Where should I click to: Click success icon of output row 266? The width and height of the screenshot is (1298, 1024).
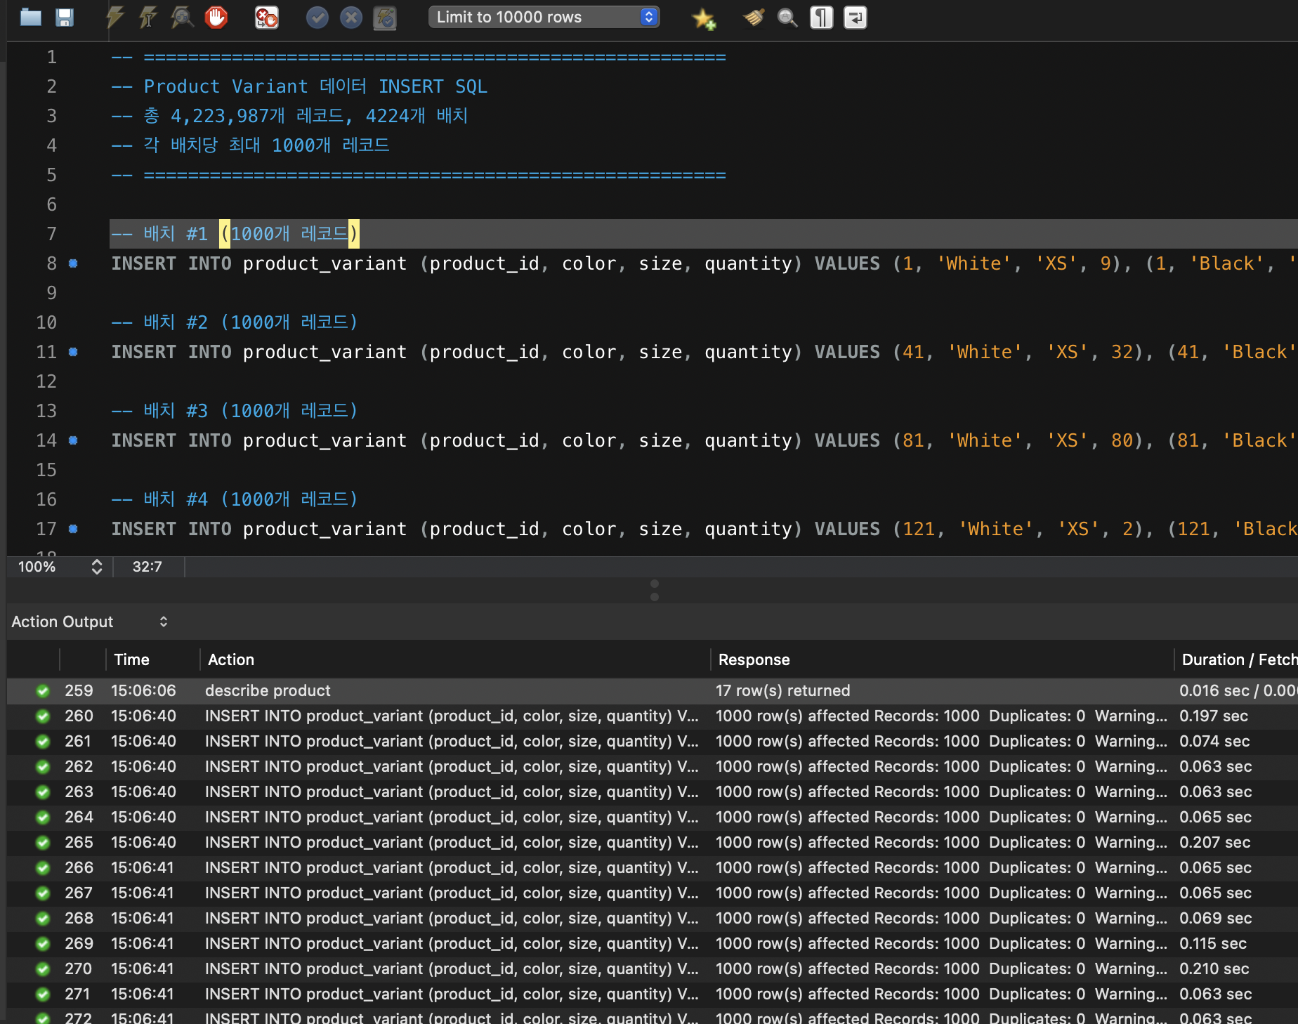point(43,868)
